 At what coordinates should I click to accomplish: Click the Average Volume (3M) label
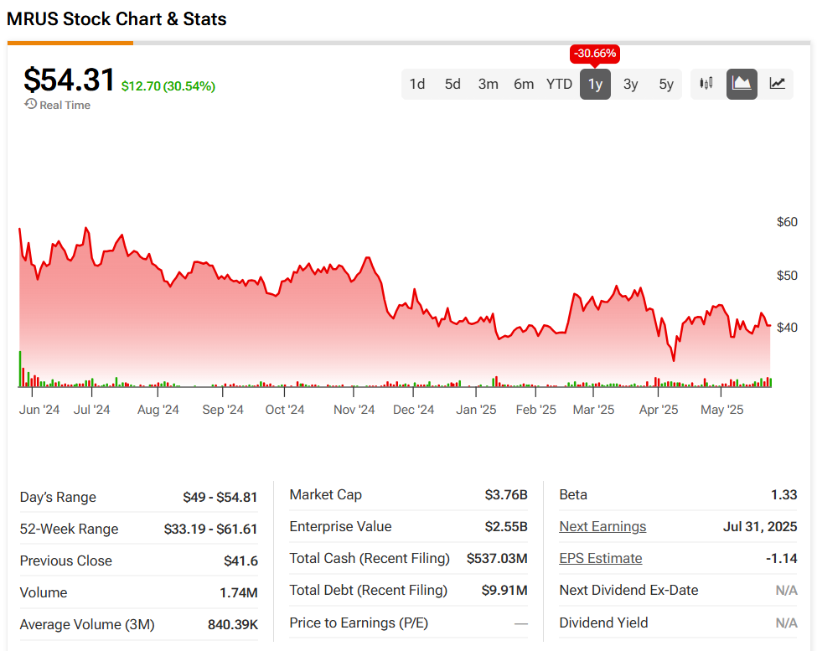[x=87, y=624]
